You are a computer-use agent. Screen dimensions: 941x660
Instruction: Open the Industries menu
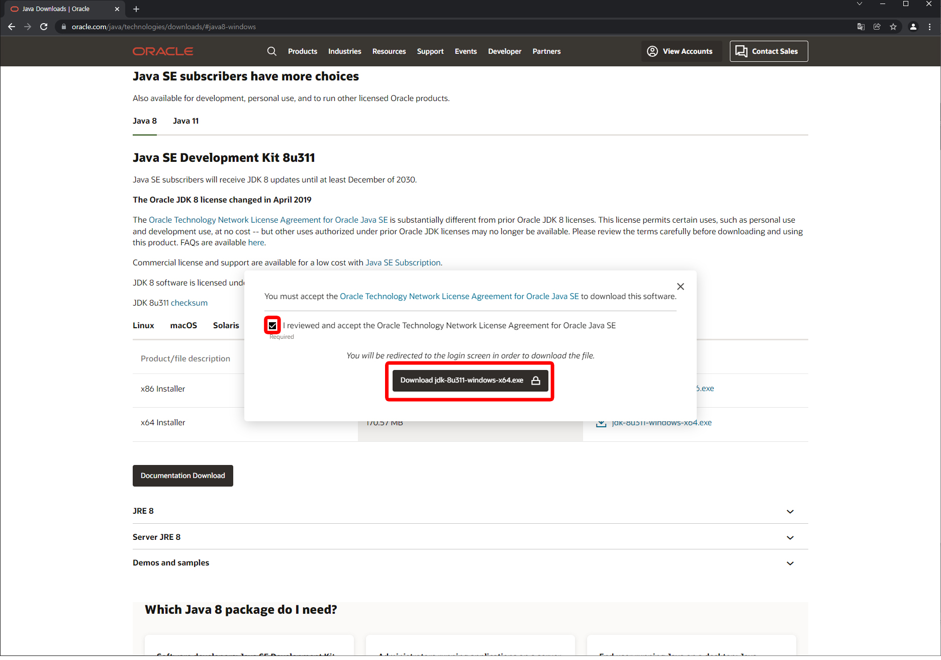345,51
